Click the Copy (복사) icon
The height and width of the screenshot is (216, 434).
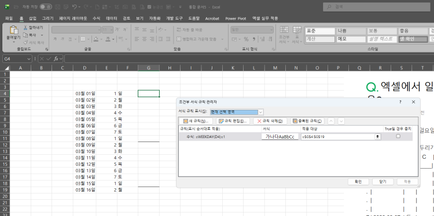pyautogui.click(x=25, y=35)
